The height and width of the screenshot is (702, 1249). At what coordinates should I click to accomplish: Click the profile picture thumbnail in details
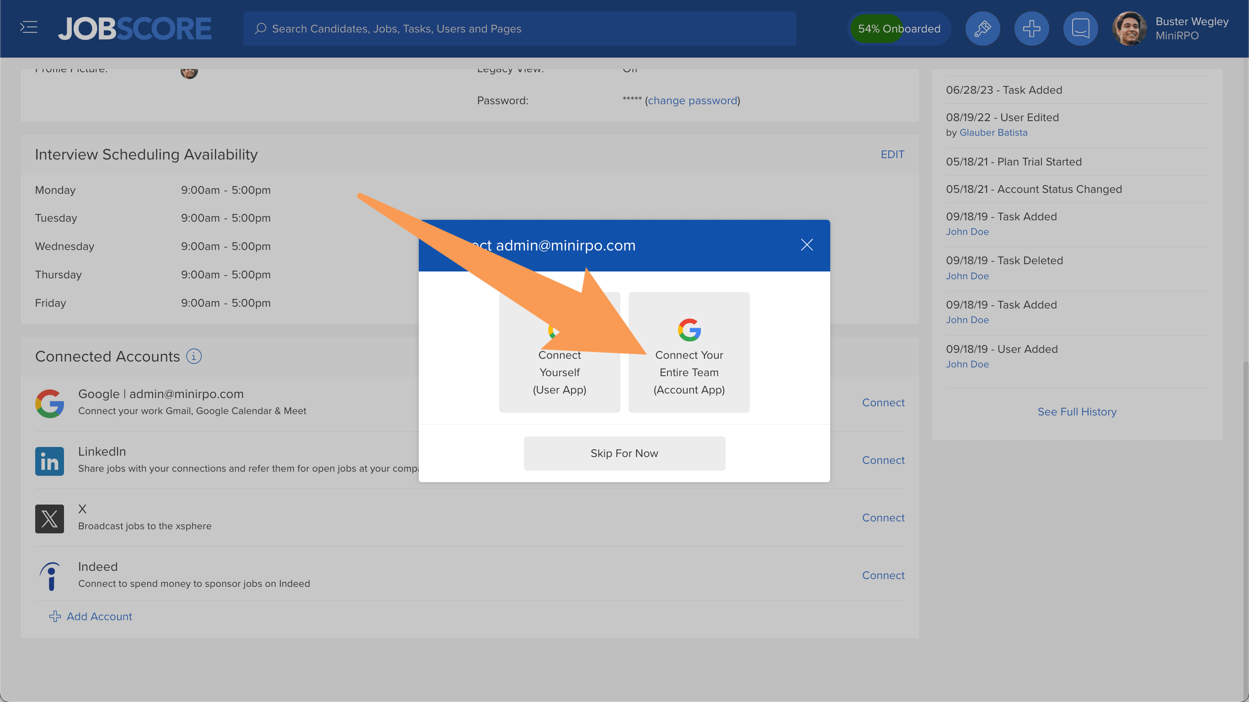[x=189, y=71]
